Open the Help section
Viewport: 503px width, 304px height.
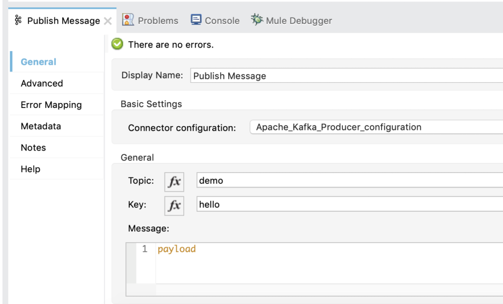[x=30, y=169]
